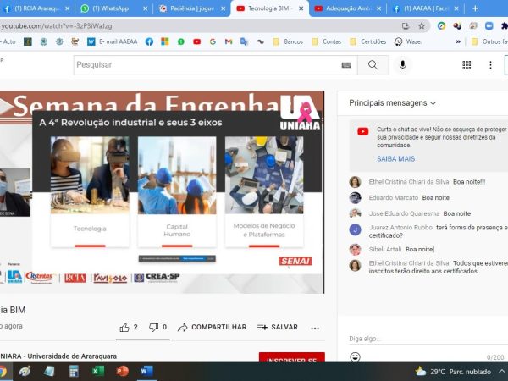The image size is (508, 381).
Task: Show more bookmarks with double chevron
Action: click(458, 41)
